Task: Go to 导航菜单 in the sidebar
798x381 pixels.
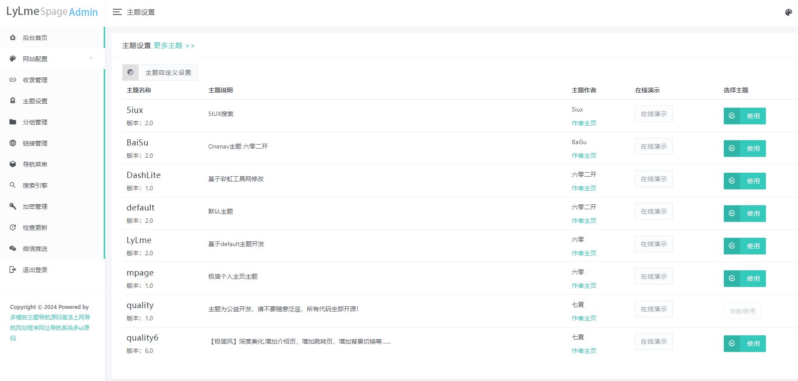Action: coord(35,164)
